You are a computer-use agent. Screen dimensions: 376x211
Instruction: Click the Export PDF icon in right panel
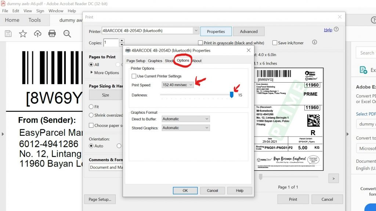click(x=363, y=70)
